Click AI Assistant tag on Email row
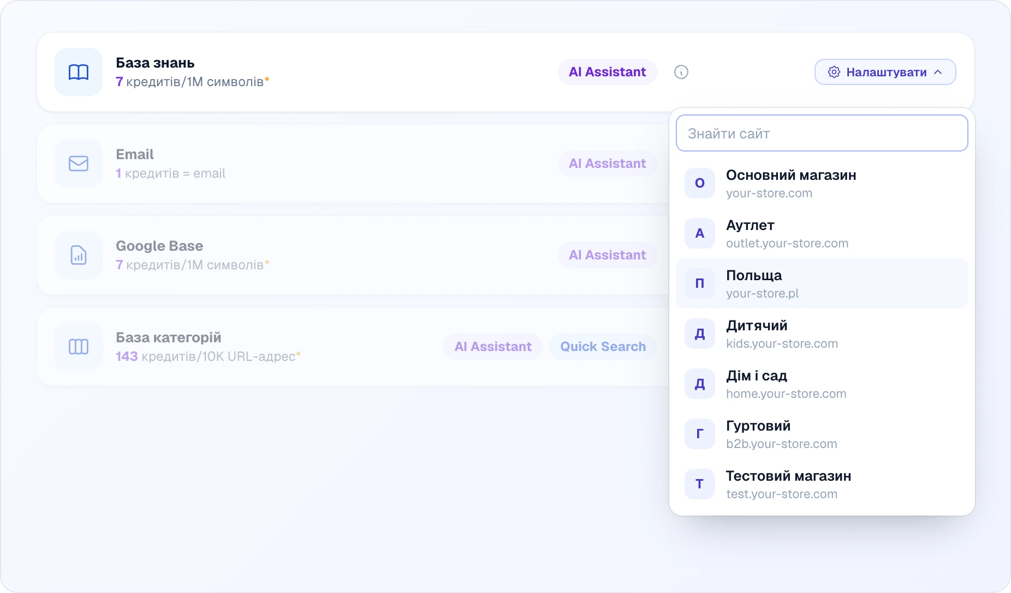 [608, 164]
